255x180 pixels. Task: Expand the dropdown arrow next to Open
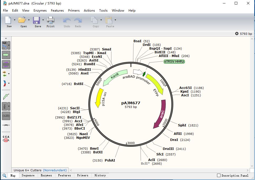(x=29, y=20)
